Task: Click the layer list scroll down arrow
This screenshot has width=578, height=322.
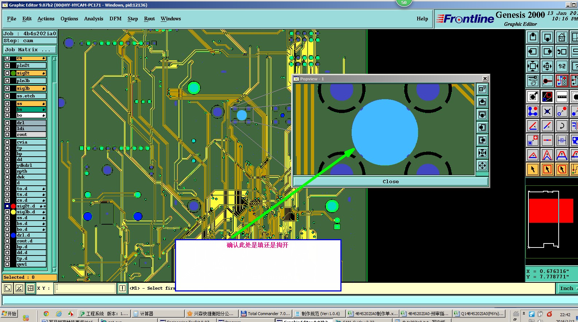Action: tap(54, 270)
